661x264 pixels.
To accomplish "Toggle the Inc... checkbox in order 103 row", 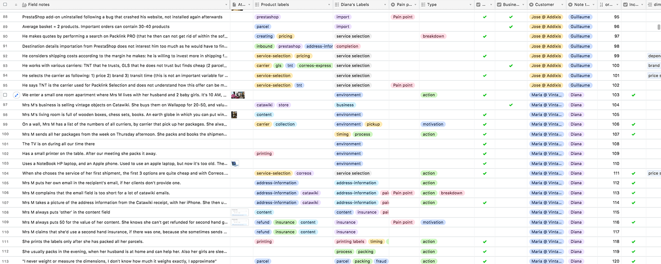I will pyautogui.click(x=633, y=95).
